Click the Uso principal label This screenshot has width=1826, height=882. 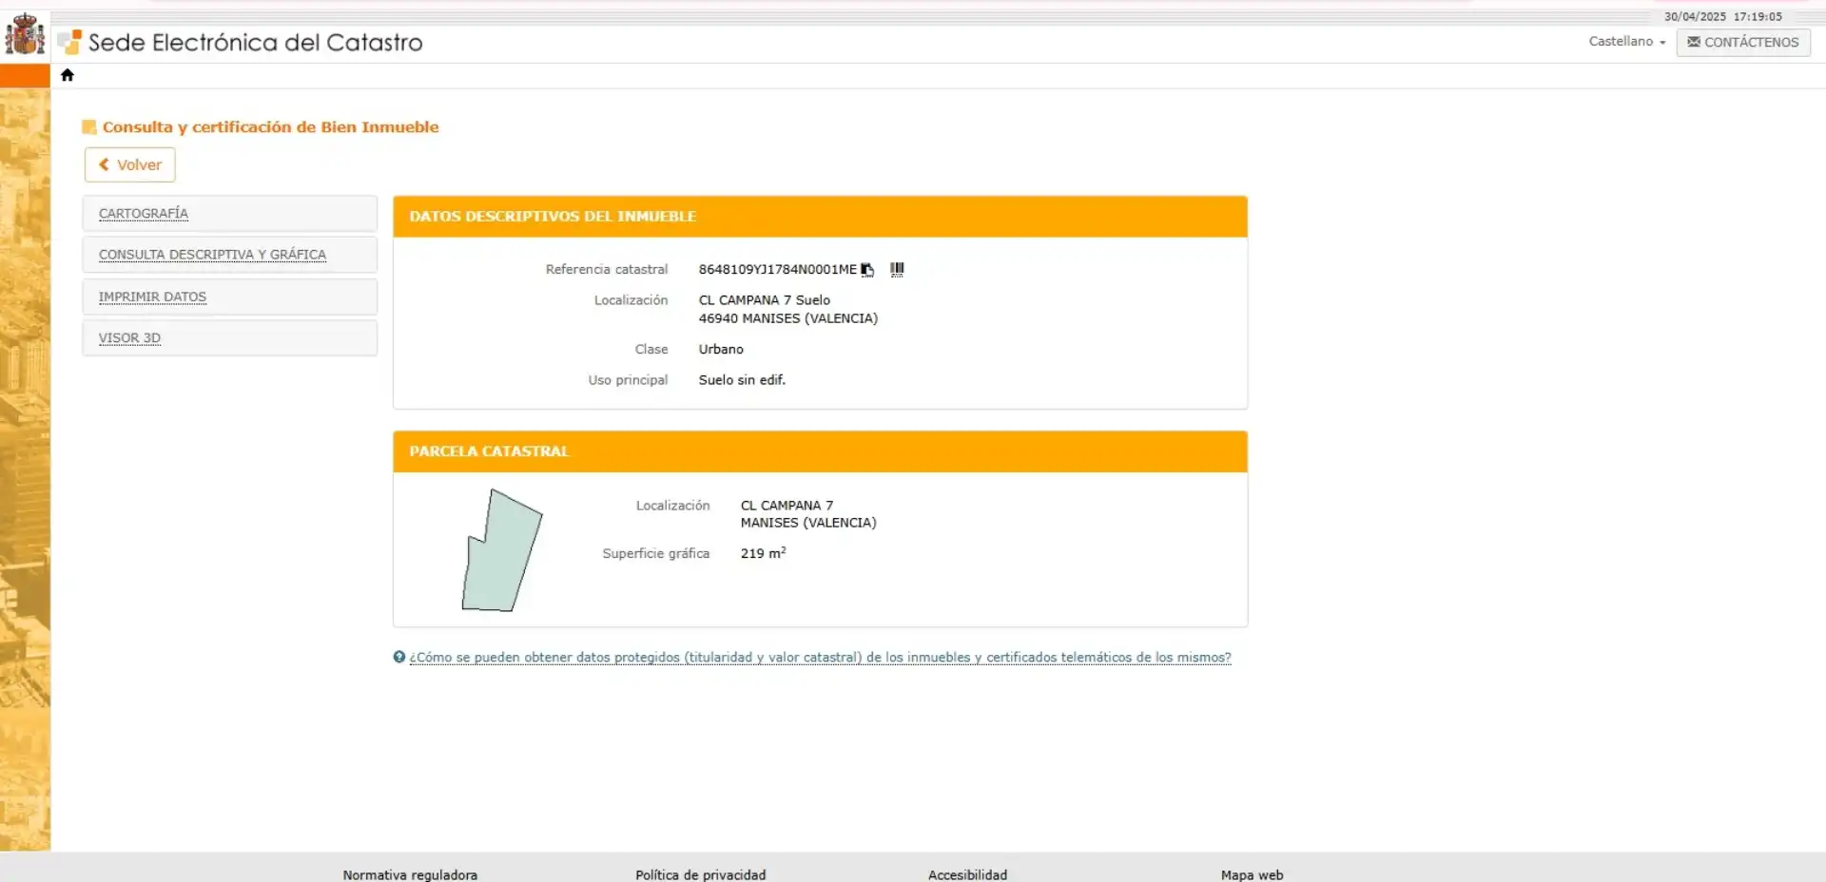[628, 380]
